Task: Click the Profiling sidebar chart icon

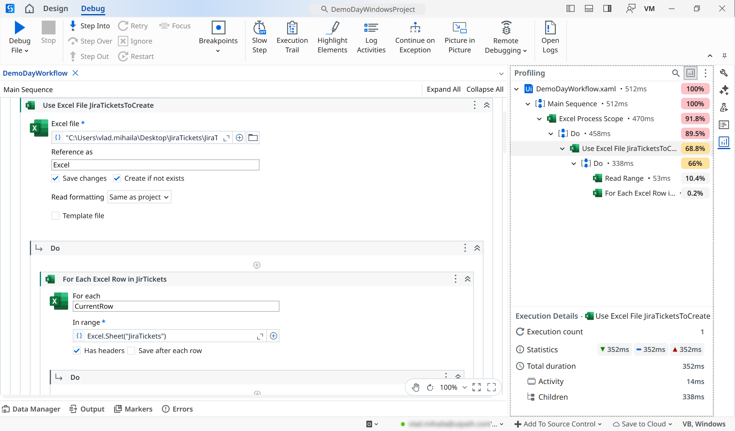Action: [x=724, y=142]
